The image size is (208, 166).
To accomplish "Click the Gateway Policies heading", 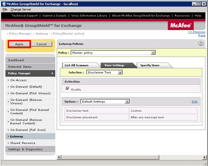I will [71, 44].
